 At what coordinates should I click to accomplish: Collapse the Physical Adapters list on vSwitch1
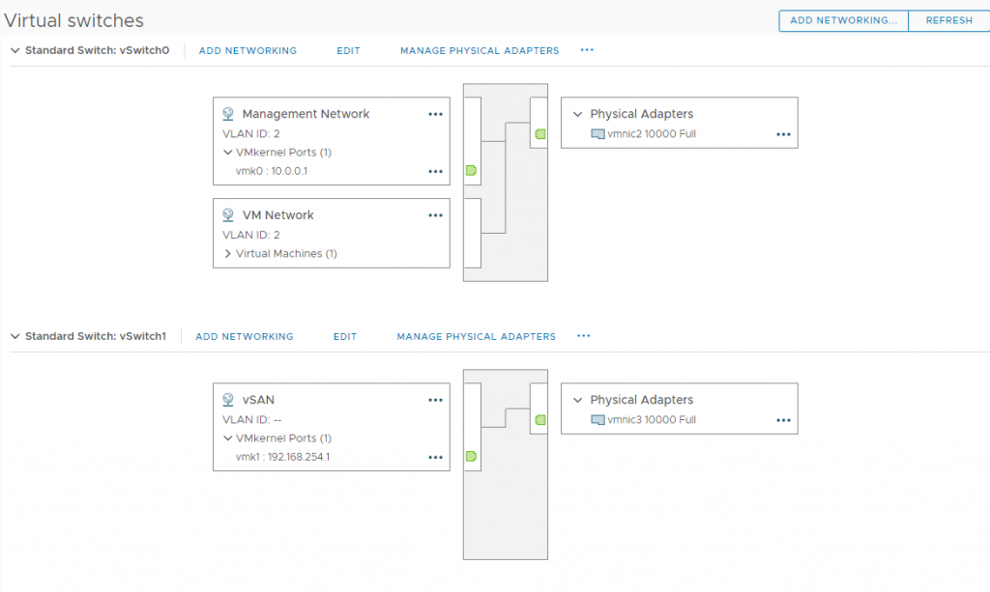(x=577, y=399)
